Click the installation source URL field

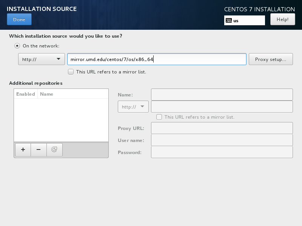pyautogui.click(x=157, y=59)
